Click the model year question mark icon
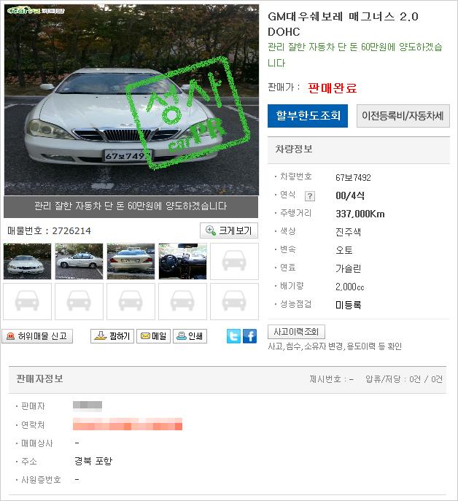The height and width of the screenshot is (501, 458). [x=310, y=196]
